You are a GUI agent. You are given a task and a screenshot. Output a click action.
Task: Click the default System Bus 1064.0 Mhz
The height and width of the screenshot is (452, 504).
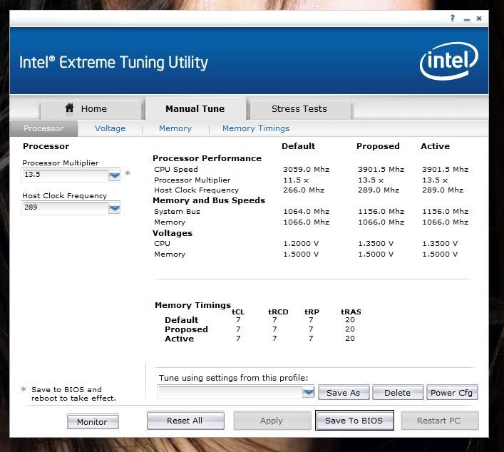click(307, 212)
